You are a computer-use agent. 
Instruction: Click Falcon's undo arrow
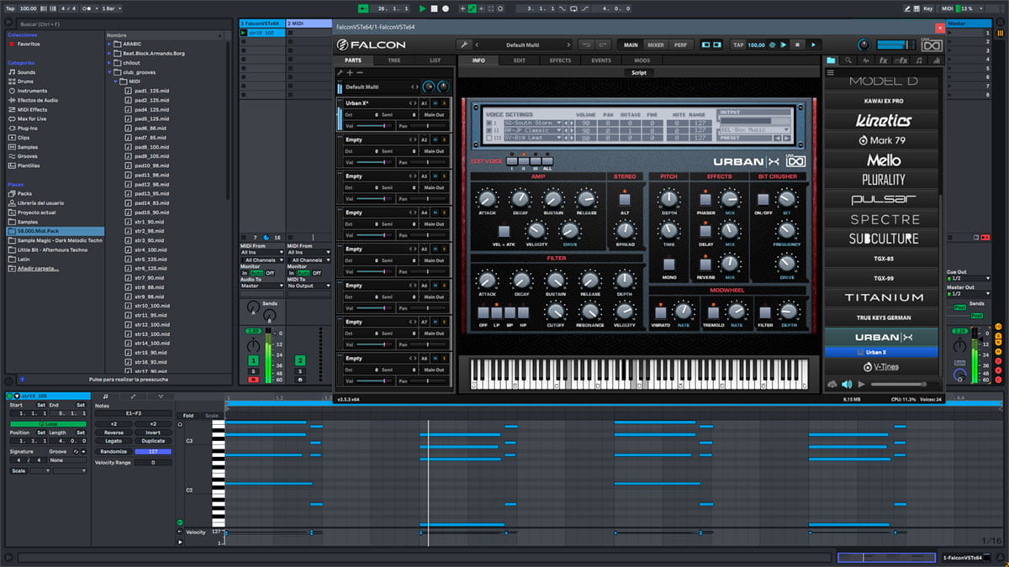click(x=586, y=45)
